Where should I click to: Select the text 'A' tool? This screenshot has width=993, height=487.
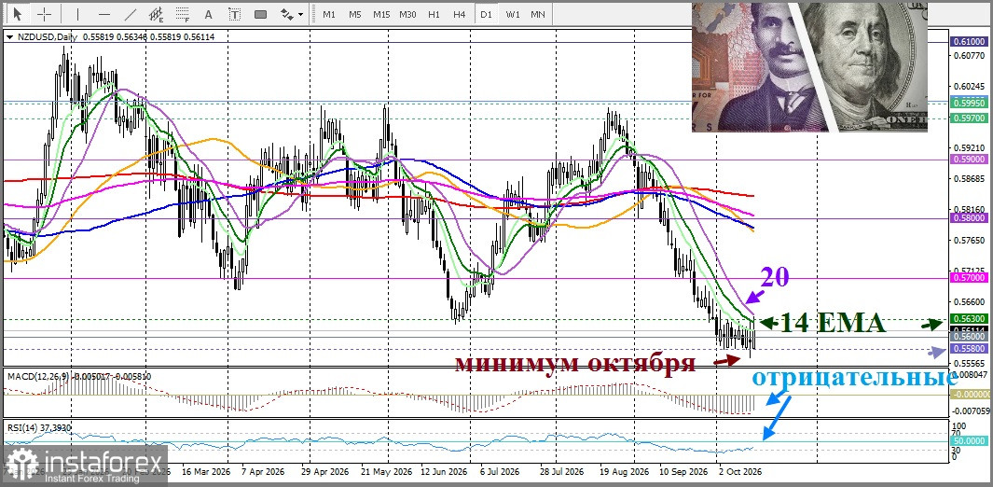(209, 13)
